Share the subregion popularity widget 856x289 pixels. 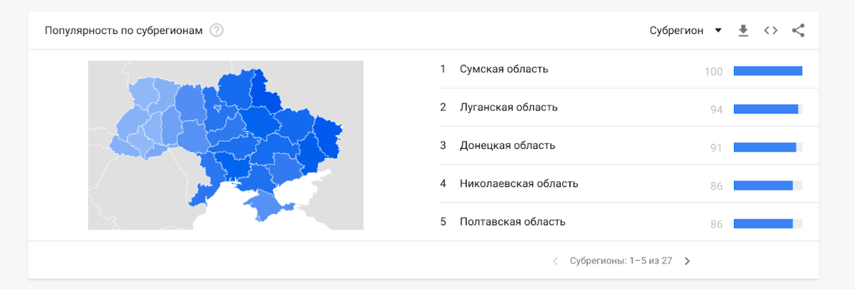[x=799, y=30]
